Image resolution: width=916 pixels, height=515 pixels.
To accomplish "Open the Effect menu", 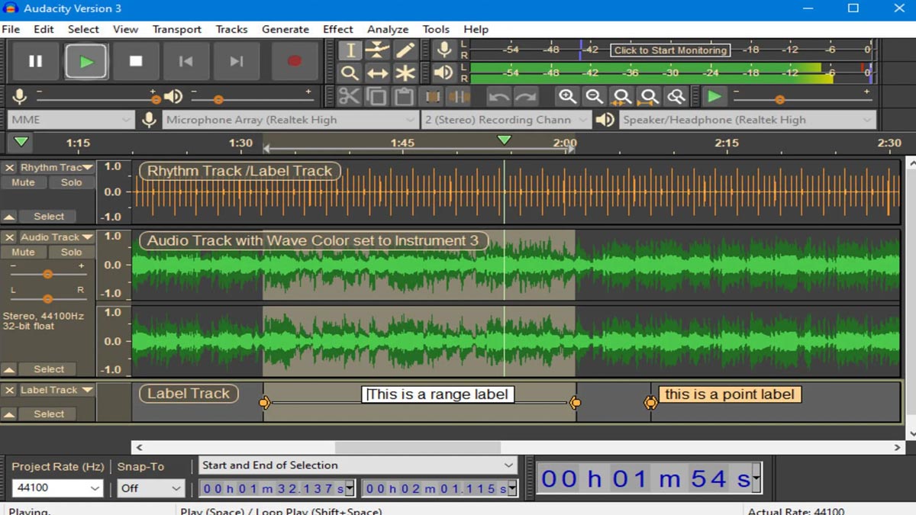I will tap(337, 29).
